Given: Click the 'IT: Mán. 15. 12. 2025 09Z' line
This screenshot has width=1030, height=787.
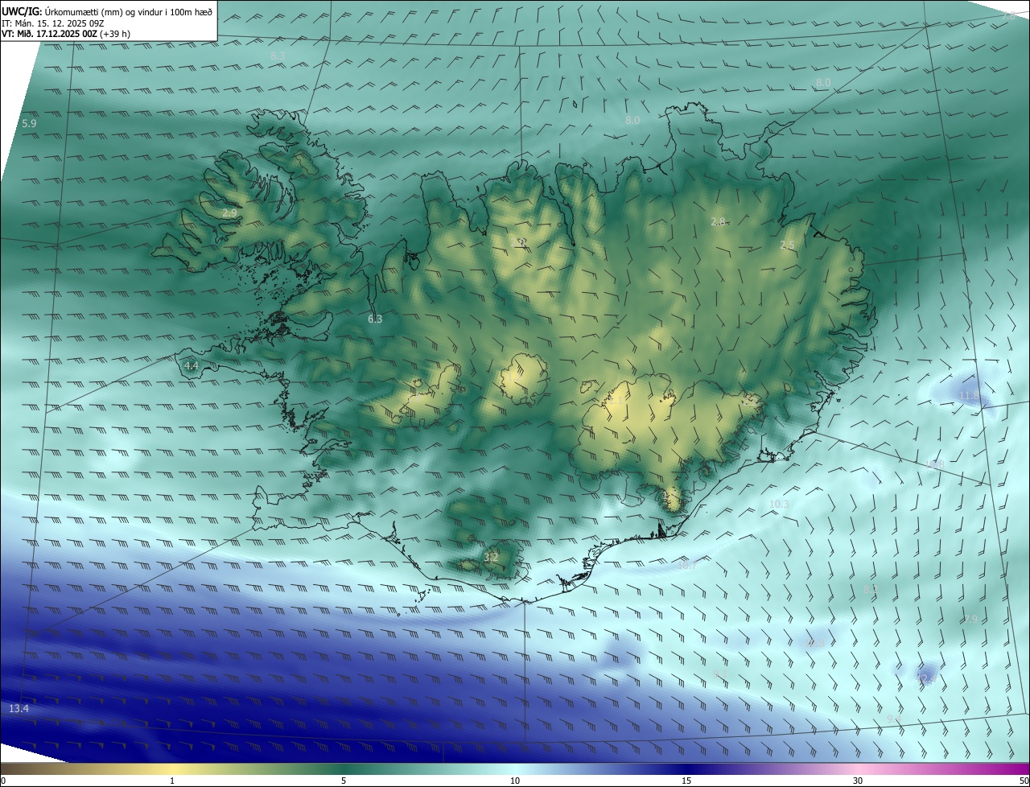Looking at the screenshot, I should tap(53, 23).
